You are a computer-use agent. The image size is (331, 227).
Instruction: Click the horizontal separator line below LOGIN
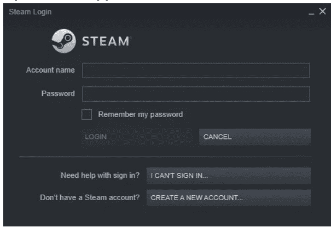coord(164,158)
